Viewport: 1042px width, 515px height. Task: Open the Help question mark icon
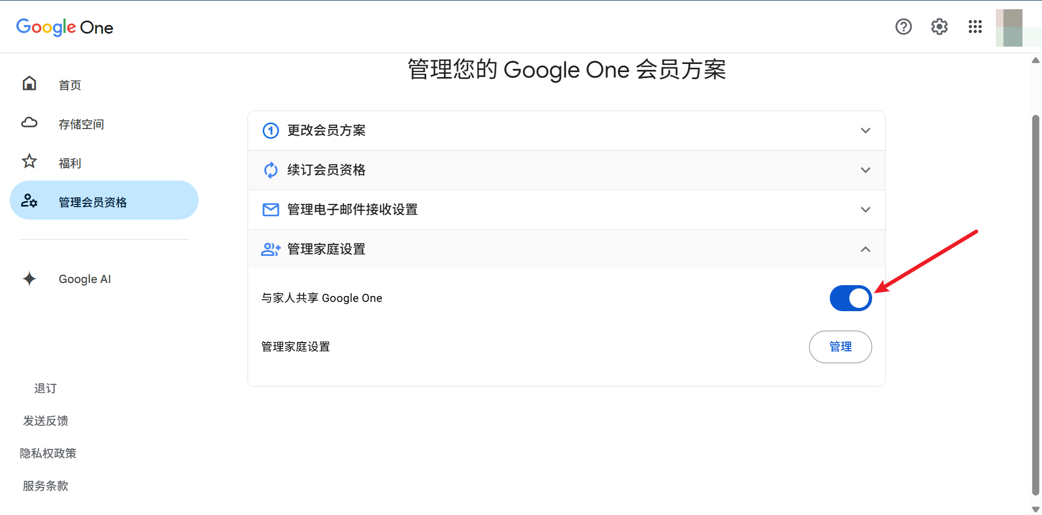(904, 27)
